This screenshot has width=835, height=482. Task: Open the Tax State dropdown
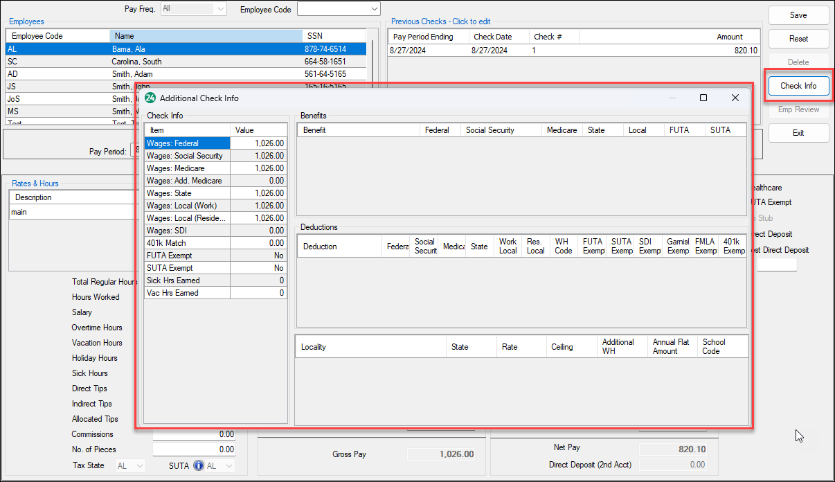click(x=130, y=466)
